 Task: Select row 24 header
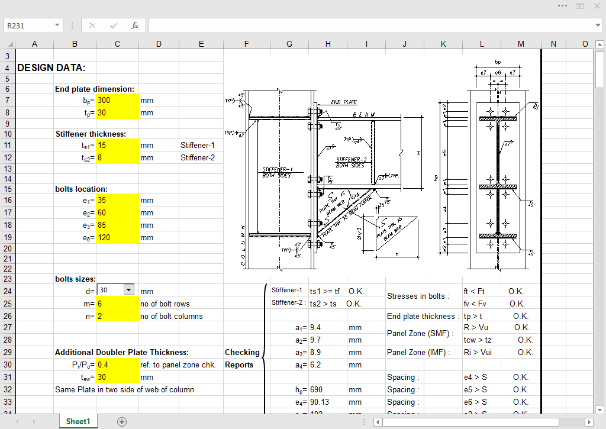click(7, 291)
